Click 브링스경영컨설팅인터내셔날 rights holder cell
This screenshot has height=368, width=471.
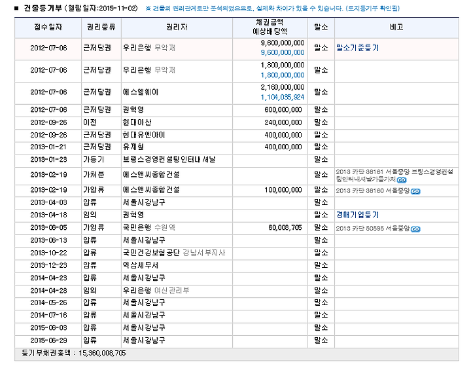tap(169, 160)
